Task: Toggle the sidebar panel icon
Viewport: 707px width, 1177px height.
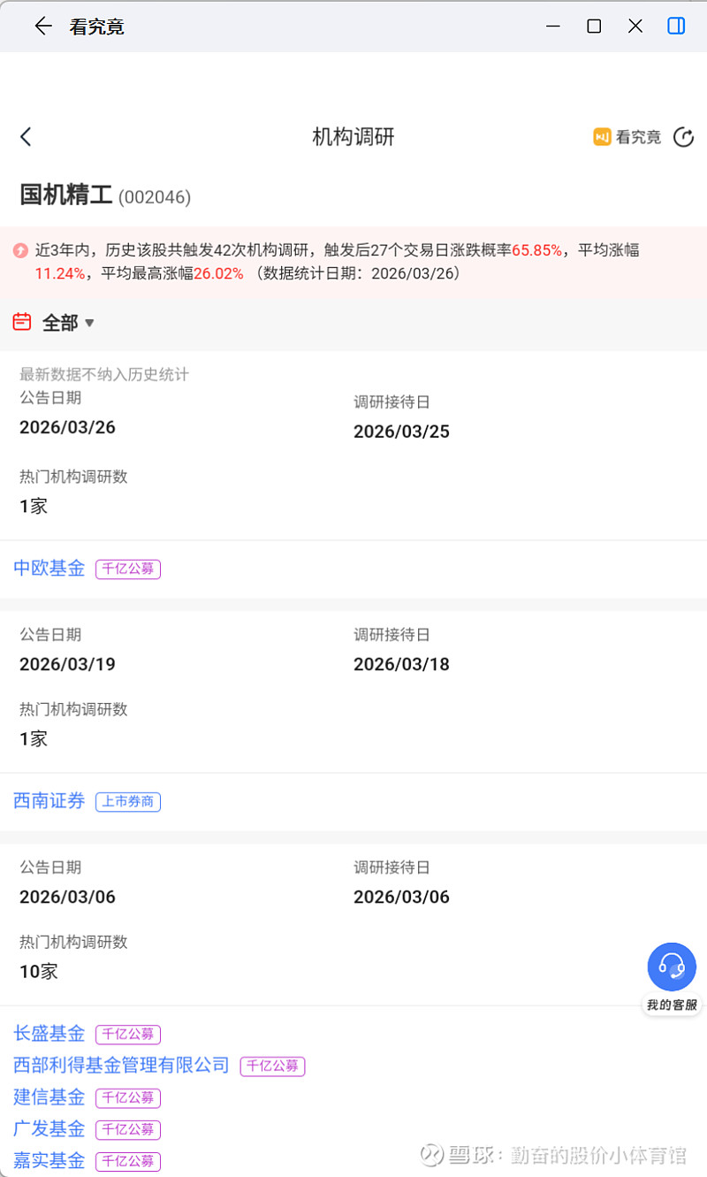Action: click(x=676, y=27)
